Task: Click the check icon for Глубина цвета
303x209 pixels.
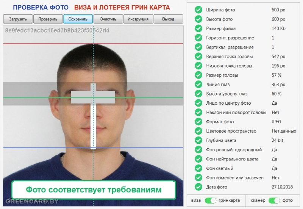Action: click(198, 140)
